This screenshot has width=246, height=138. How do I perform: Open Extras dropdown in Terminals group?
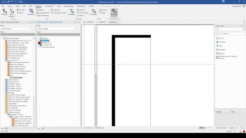81,15
